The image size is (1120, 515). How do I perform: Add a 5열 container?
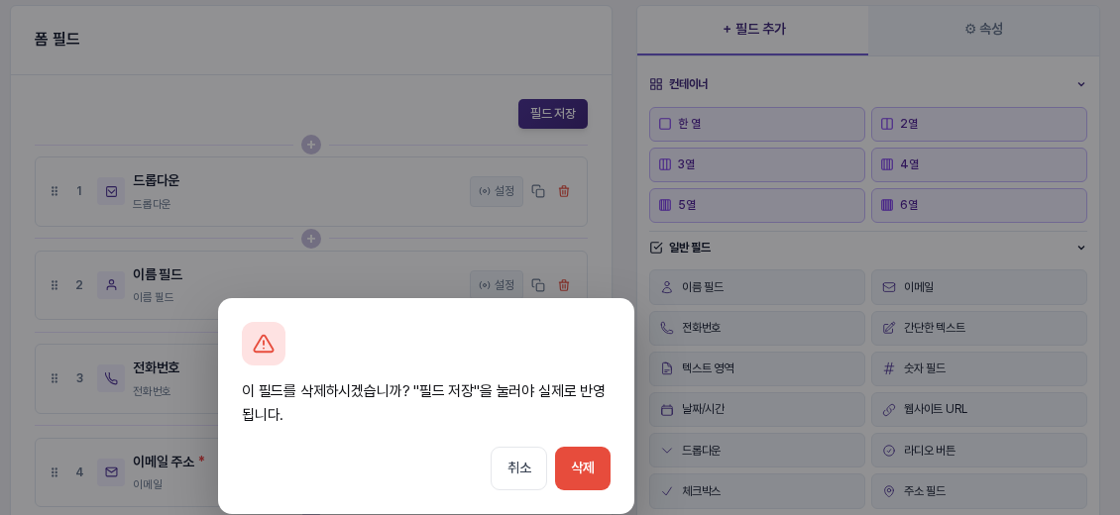point(757,205)
